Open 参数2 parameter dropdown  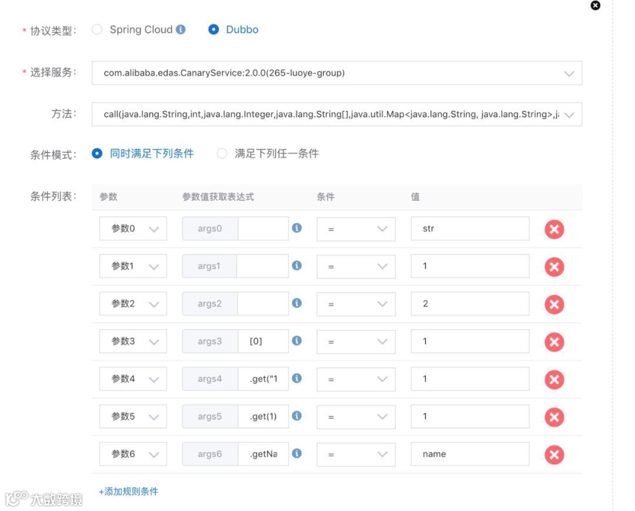pos(133,304)
